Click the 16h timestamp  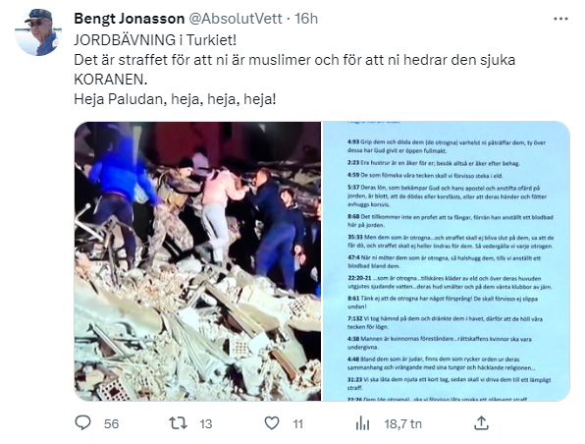306,19
